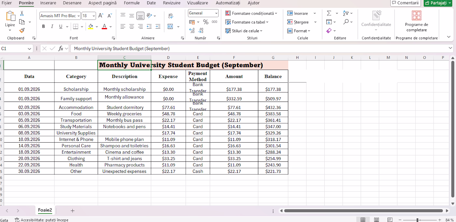Increase decimal places
Screen dimensions: 456x222
[x=192, y=31]
